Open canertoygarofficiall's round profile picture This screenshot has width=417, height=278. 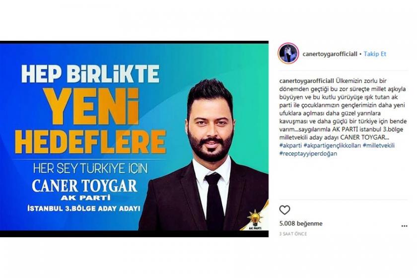pyautogui.click(x=288, y=53)
